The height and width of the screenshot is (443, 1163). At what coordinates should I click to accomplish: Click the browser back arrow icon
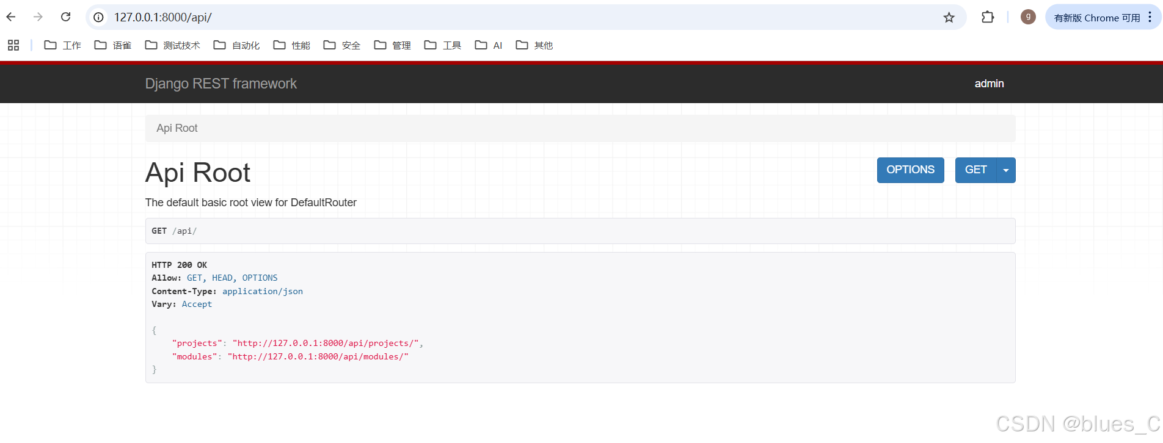click(11, 17)
